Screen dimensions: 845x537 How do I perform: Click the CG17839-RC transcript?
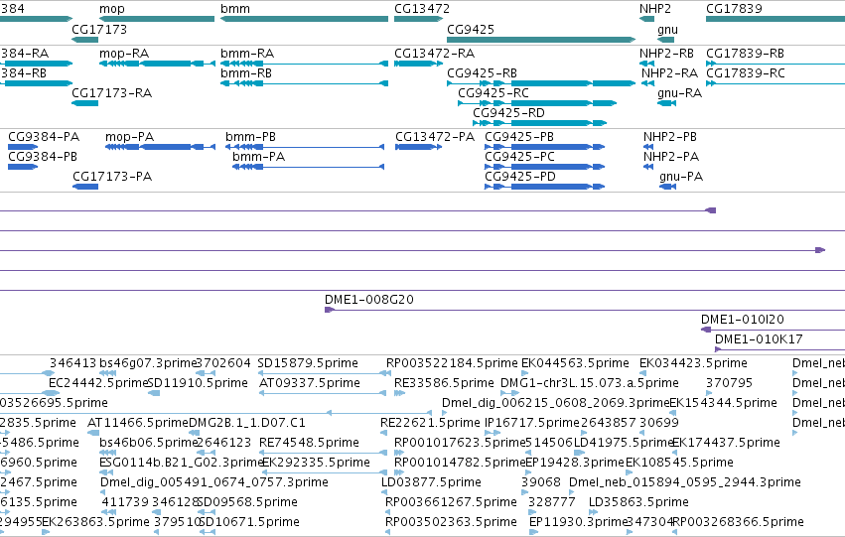pos(775,83)
